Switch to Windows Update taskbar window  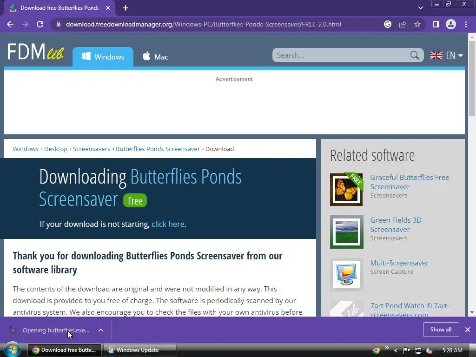point(139,350)
